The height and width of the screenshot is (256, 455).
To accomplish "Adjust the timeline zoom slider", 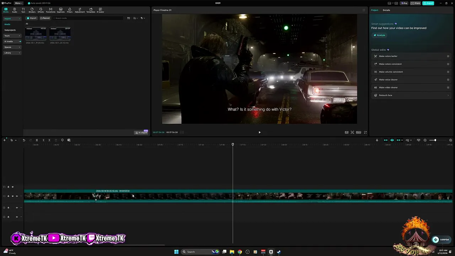I will tap(435, 140).
